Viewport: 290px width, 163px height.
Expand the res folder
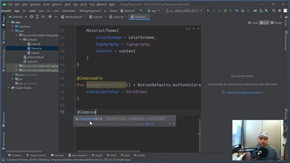click(x=12, y=79)
